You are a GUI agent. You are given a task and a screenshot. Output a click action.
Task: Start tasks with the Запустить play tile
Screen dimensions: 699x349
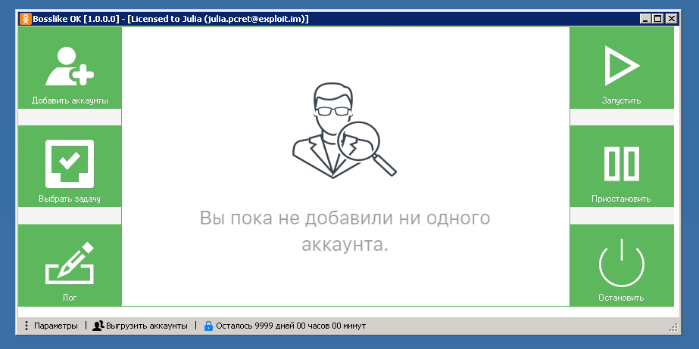pyautogui.click(x=622, y=67)
